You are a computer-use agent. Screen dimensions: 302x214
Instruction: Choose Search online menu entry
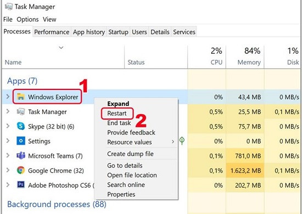click(x=126, y=185)
